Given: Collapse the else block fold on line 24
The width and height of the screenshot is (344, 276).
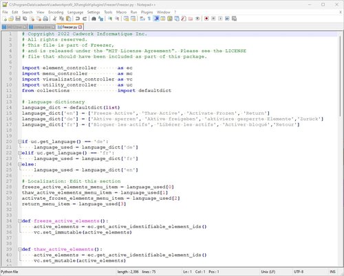Looking at the screenshot, I should coord(20,164).
